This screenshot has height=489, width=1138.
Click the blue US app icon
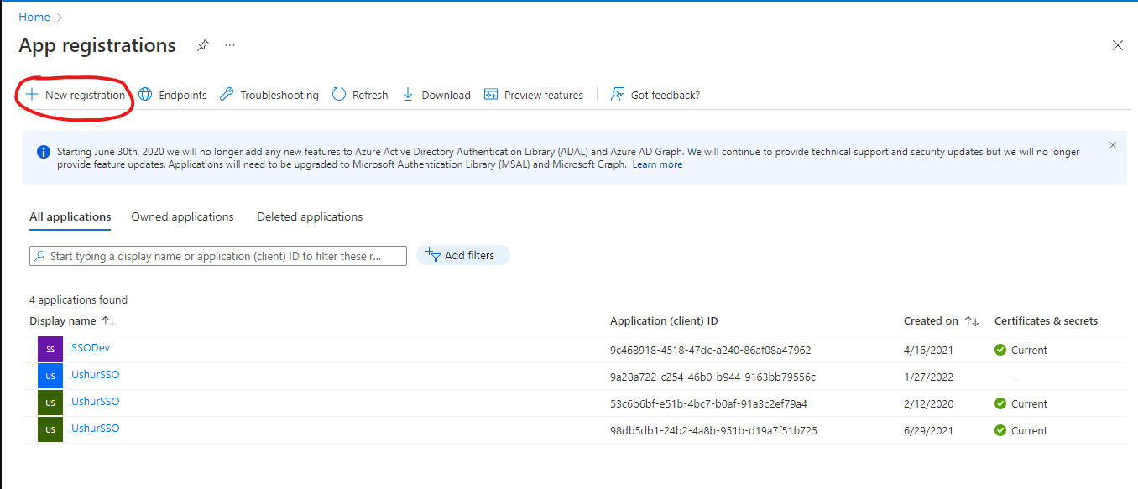(x=50, y=377)
